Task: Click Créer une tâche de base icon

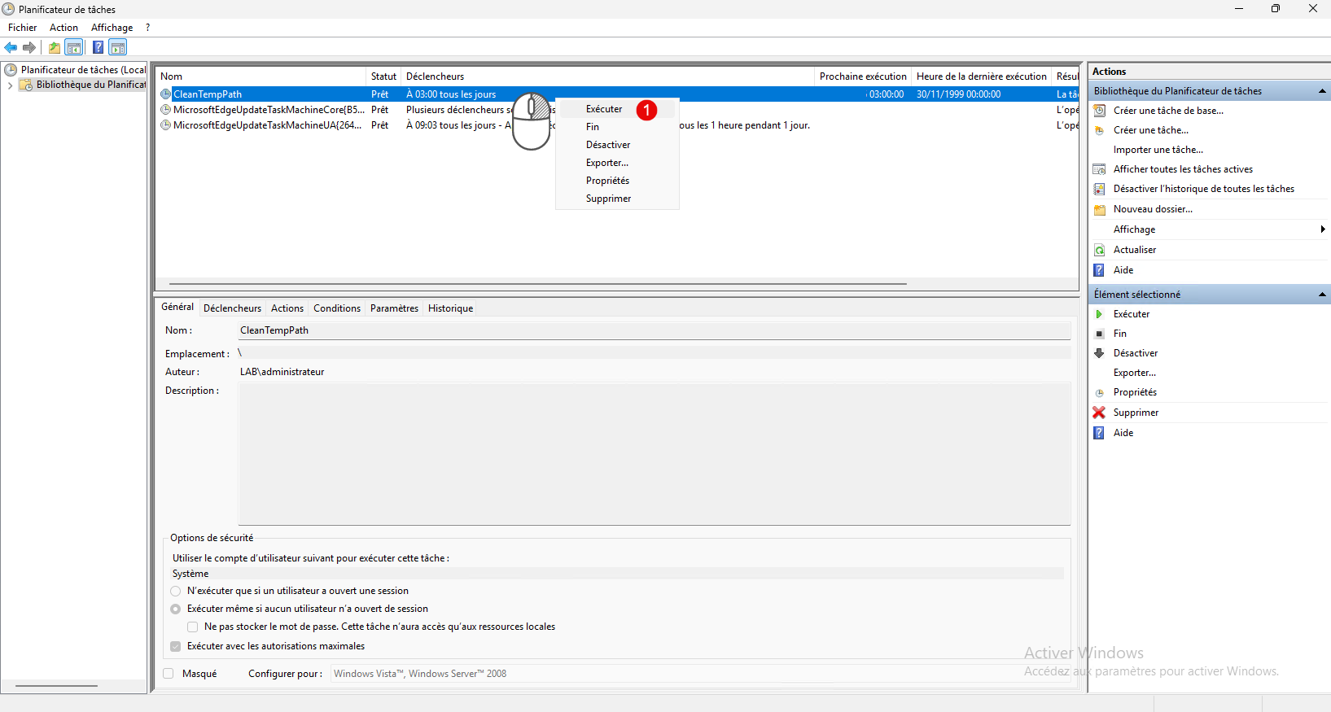Action: pos(1099,111)
